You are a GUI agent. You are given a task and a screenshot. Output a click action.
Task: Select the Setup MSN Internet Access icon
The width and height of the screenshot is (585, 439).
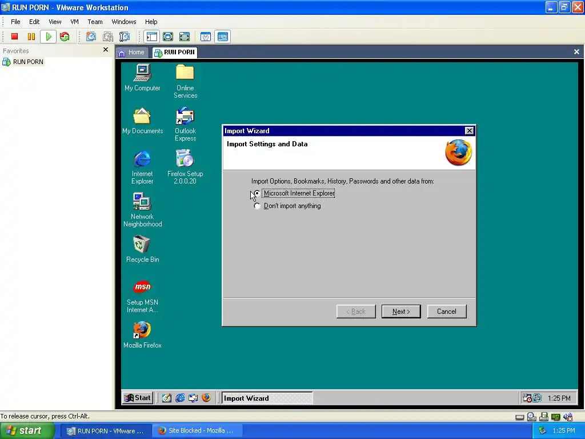click(142, 297)
